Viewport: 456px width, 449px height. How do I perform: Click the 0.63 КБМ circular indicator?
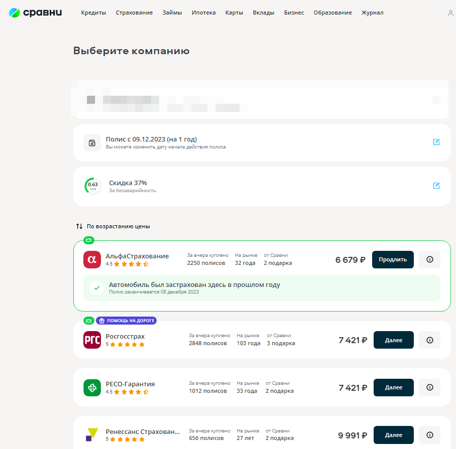93,186
